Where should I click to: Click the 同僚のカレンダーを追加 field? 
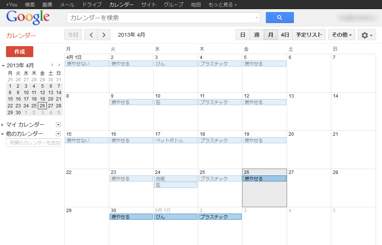tap(33, 143)
